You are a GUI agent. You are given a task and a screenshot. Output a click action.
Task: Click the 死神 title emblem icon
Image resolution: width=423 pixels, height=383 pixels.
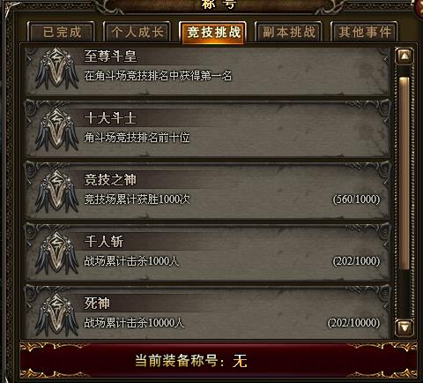click(x=56, y=315)
